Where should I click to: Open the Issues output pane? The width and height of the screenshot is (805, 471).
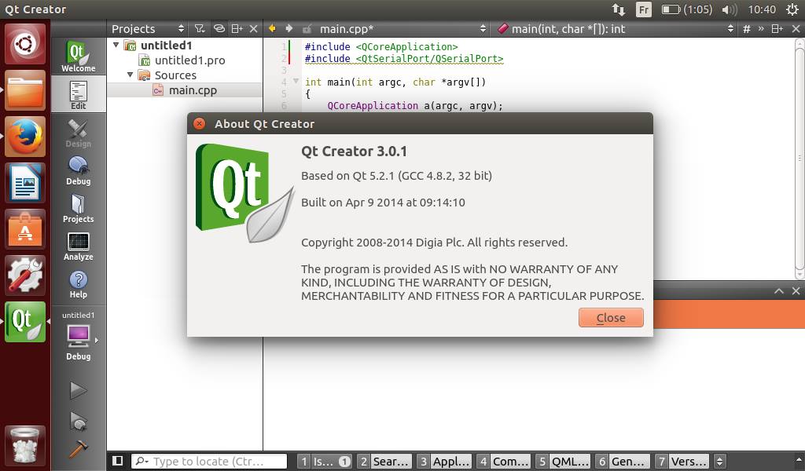point(325,462)
